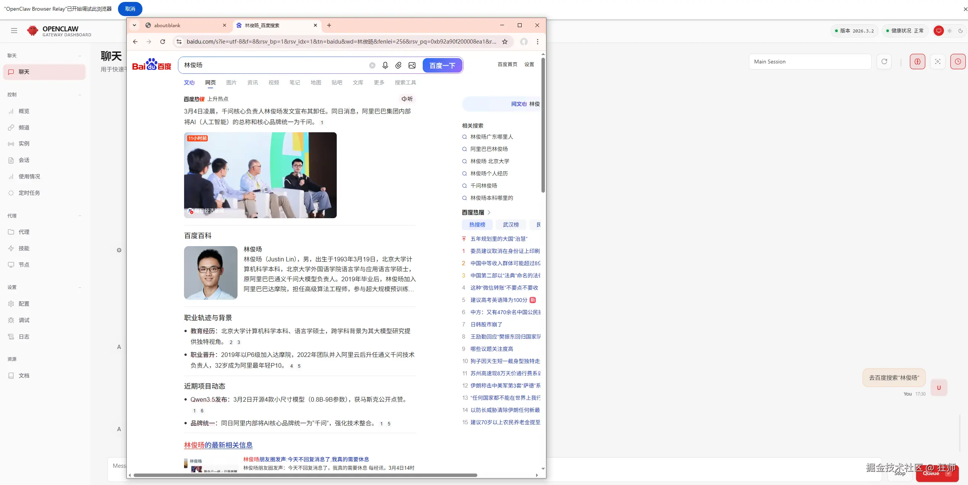
Task: Click the 百度一下 search button
Action: [442, 65]
